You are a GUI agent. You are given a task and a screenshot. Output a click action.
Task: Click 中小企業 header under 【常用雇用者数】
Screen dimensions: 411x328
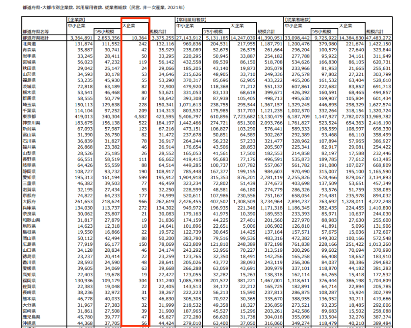185,26
